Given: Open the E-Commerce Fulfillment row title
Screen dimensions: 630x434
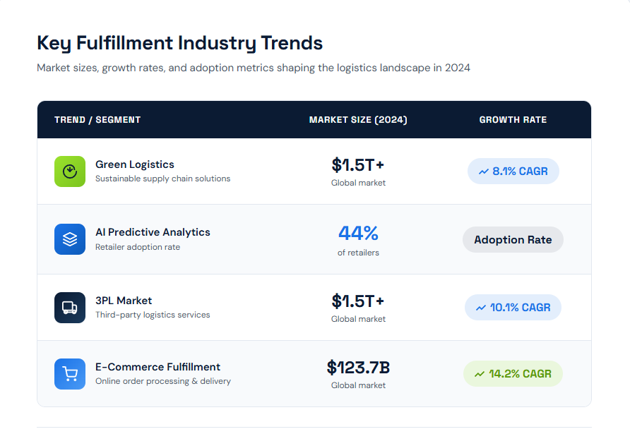Looking at the screenshot, I should click(157, 367).
